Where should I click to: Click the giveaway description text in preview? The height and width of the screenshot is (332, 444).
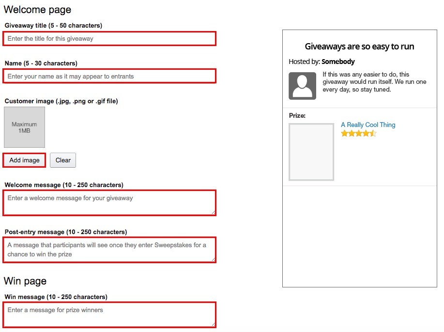point(374,82)
